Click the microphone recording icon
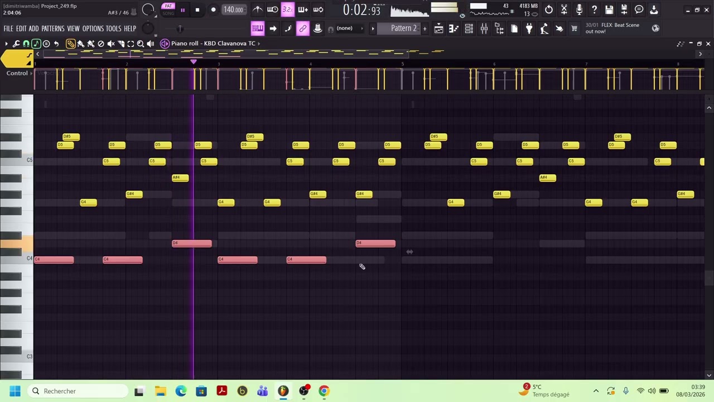Image resolution: width=714 pixels, height=402 pixels. 579,9
